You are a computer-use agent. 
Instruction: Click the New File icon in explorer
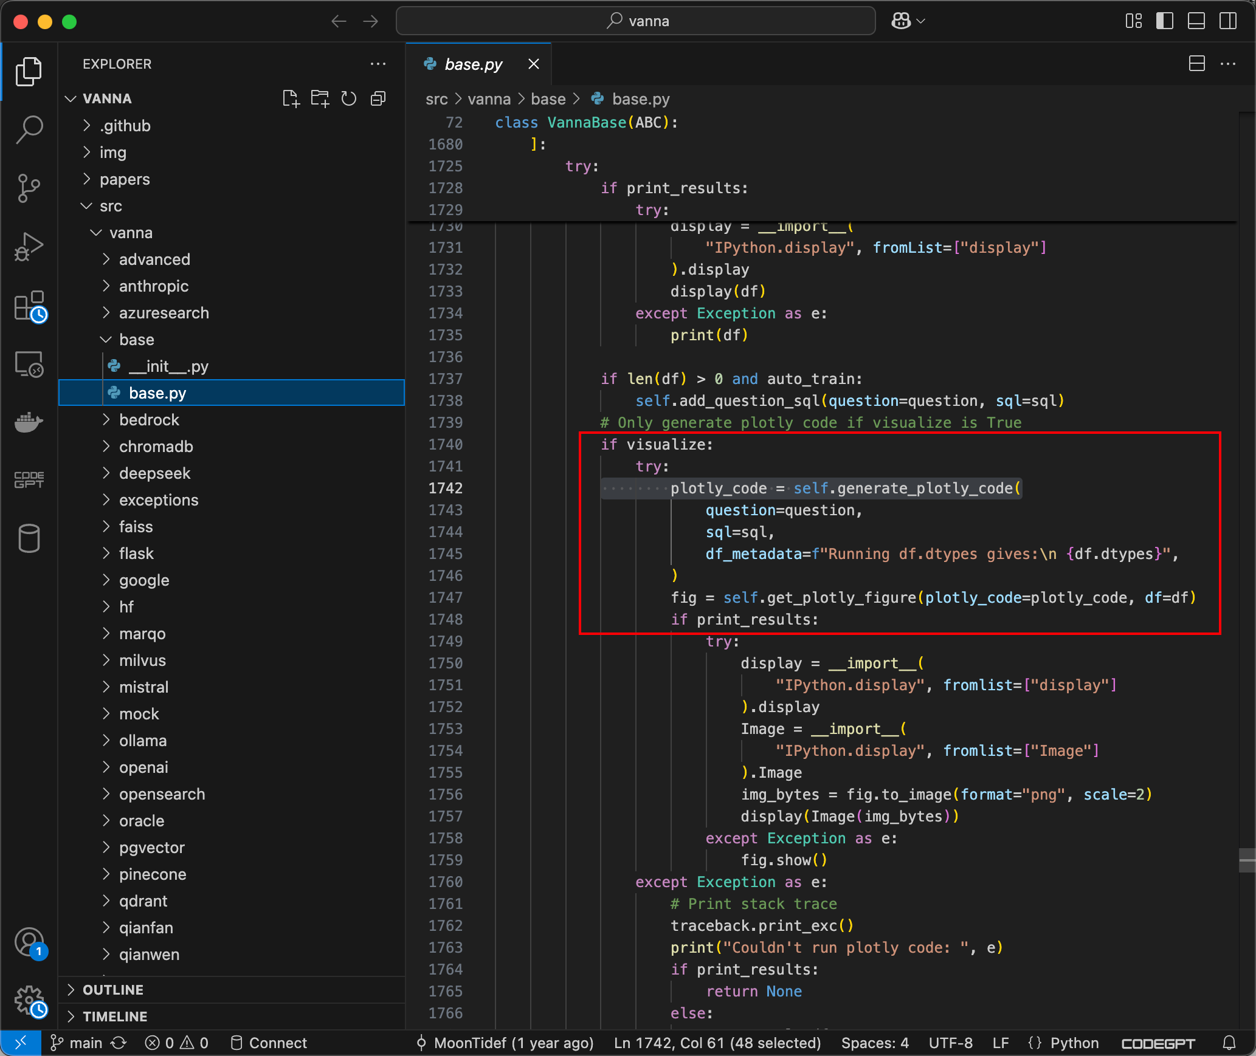pyautogui.click(x=291, y=98)
